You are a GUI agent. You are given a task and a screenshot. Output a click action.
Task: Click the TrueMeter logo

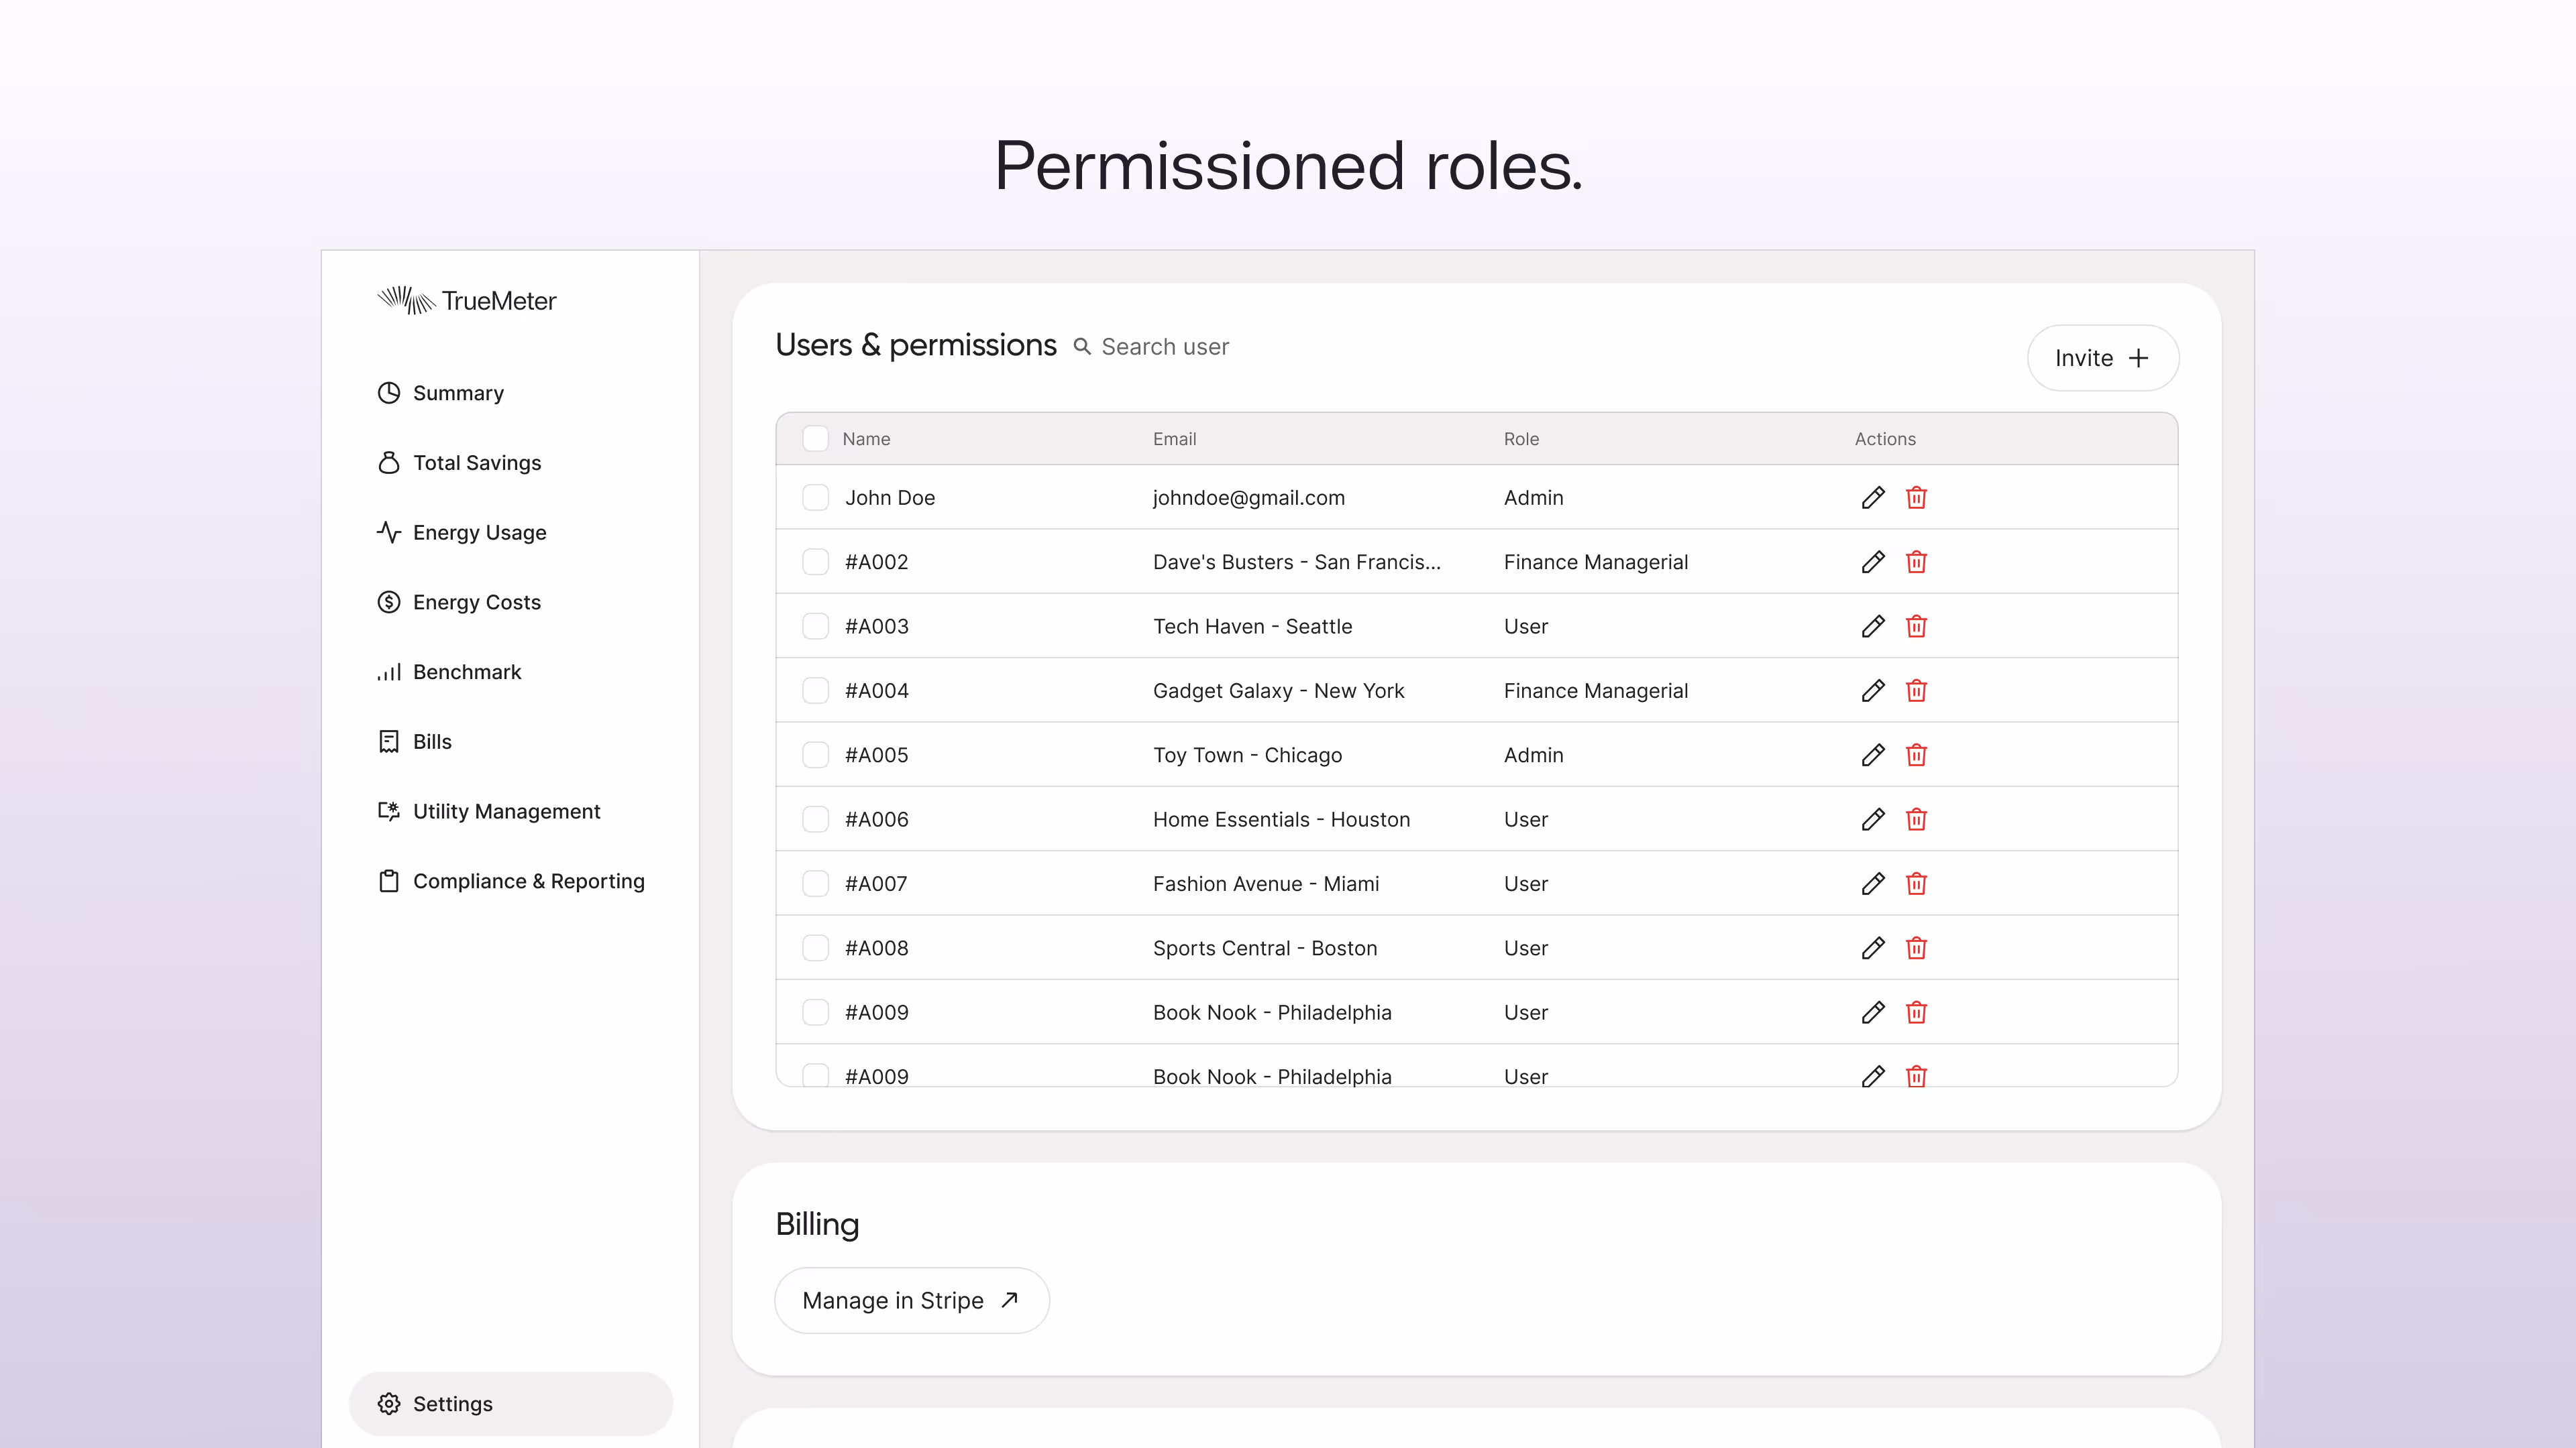(x=467, y=301)
